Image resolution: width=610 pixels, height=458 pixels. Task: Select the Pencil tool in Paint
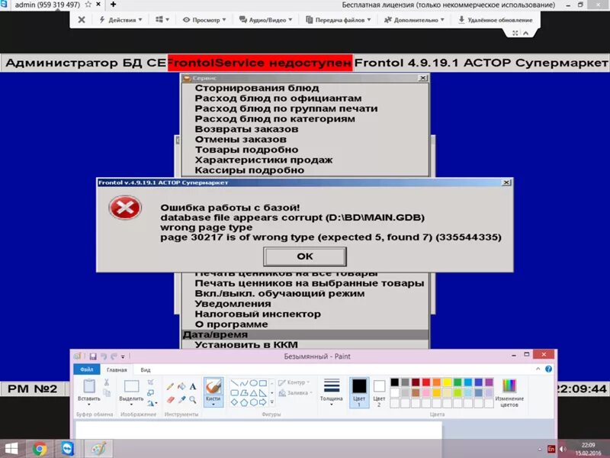170,387
